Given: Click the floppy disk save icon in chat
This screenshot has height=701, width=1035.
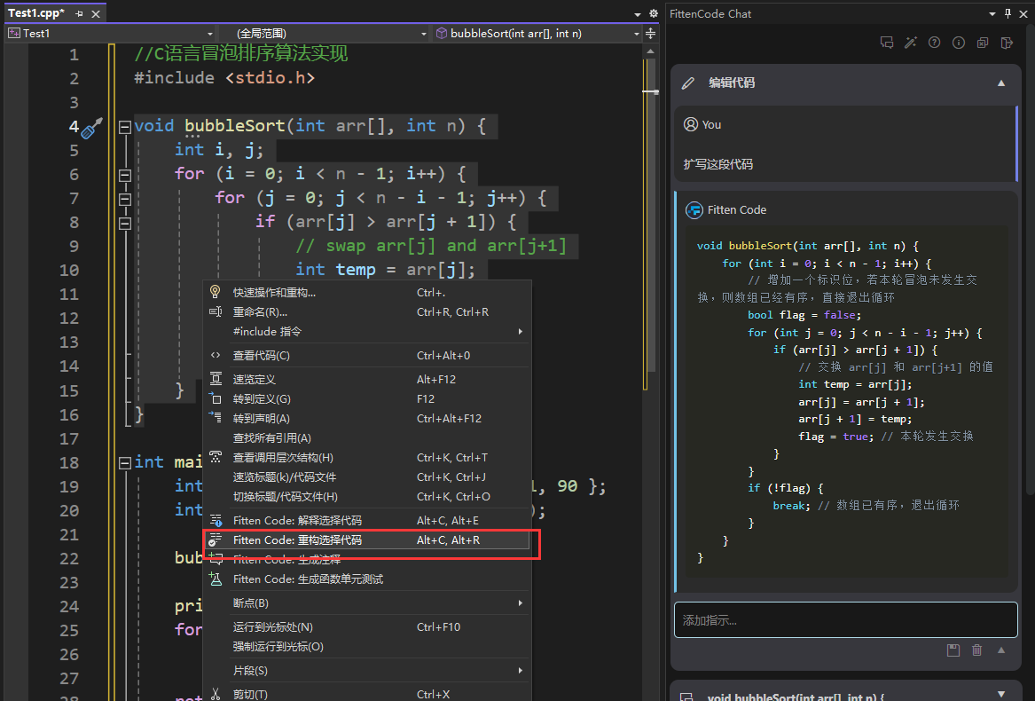Looking at the screenshot, I should 953,650.
